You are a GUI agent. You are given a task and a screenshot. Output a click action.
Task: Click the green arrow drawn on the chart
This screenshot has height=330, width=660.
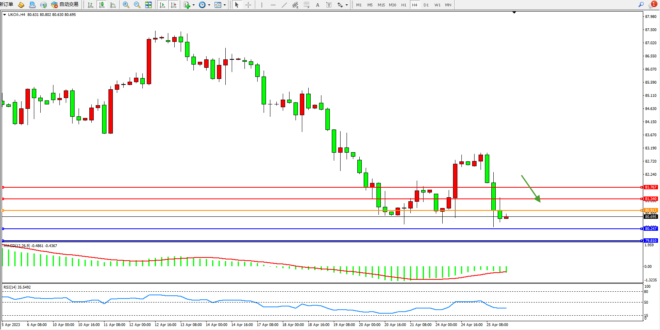tap(530, 188)
